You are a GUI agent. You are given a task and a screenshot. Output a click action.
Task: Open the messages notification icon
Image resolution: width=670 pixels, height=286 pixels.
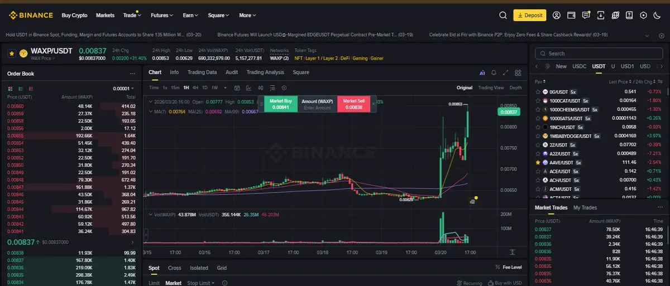pos(586,15)
